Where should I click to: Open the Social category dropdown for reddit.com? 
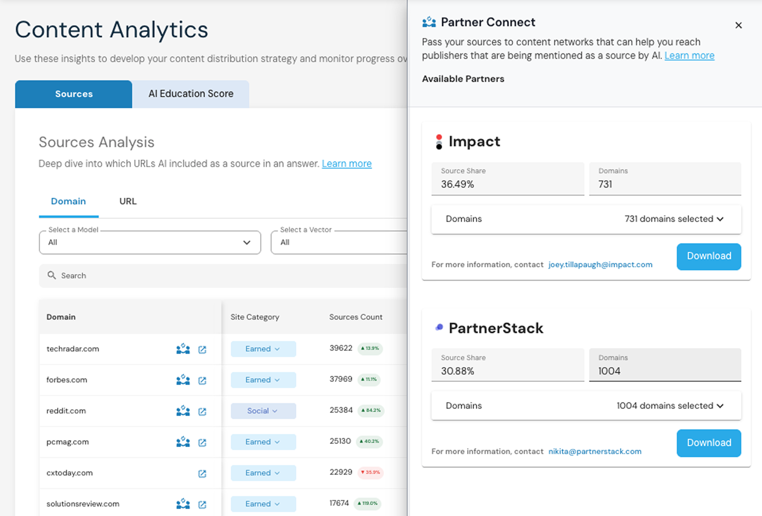pyautogui.click(x=263, y=411)
